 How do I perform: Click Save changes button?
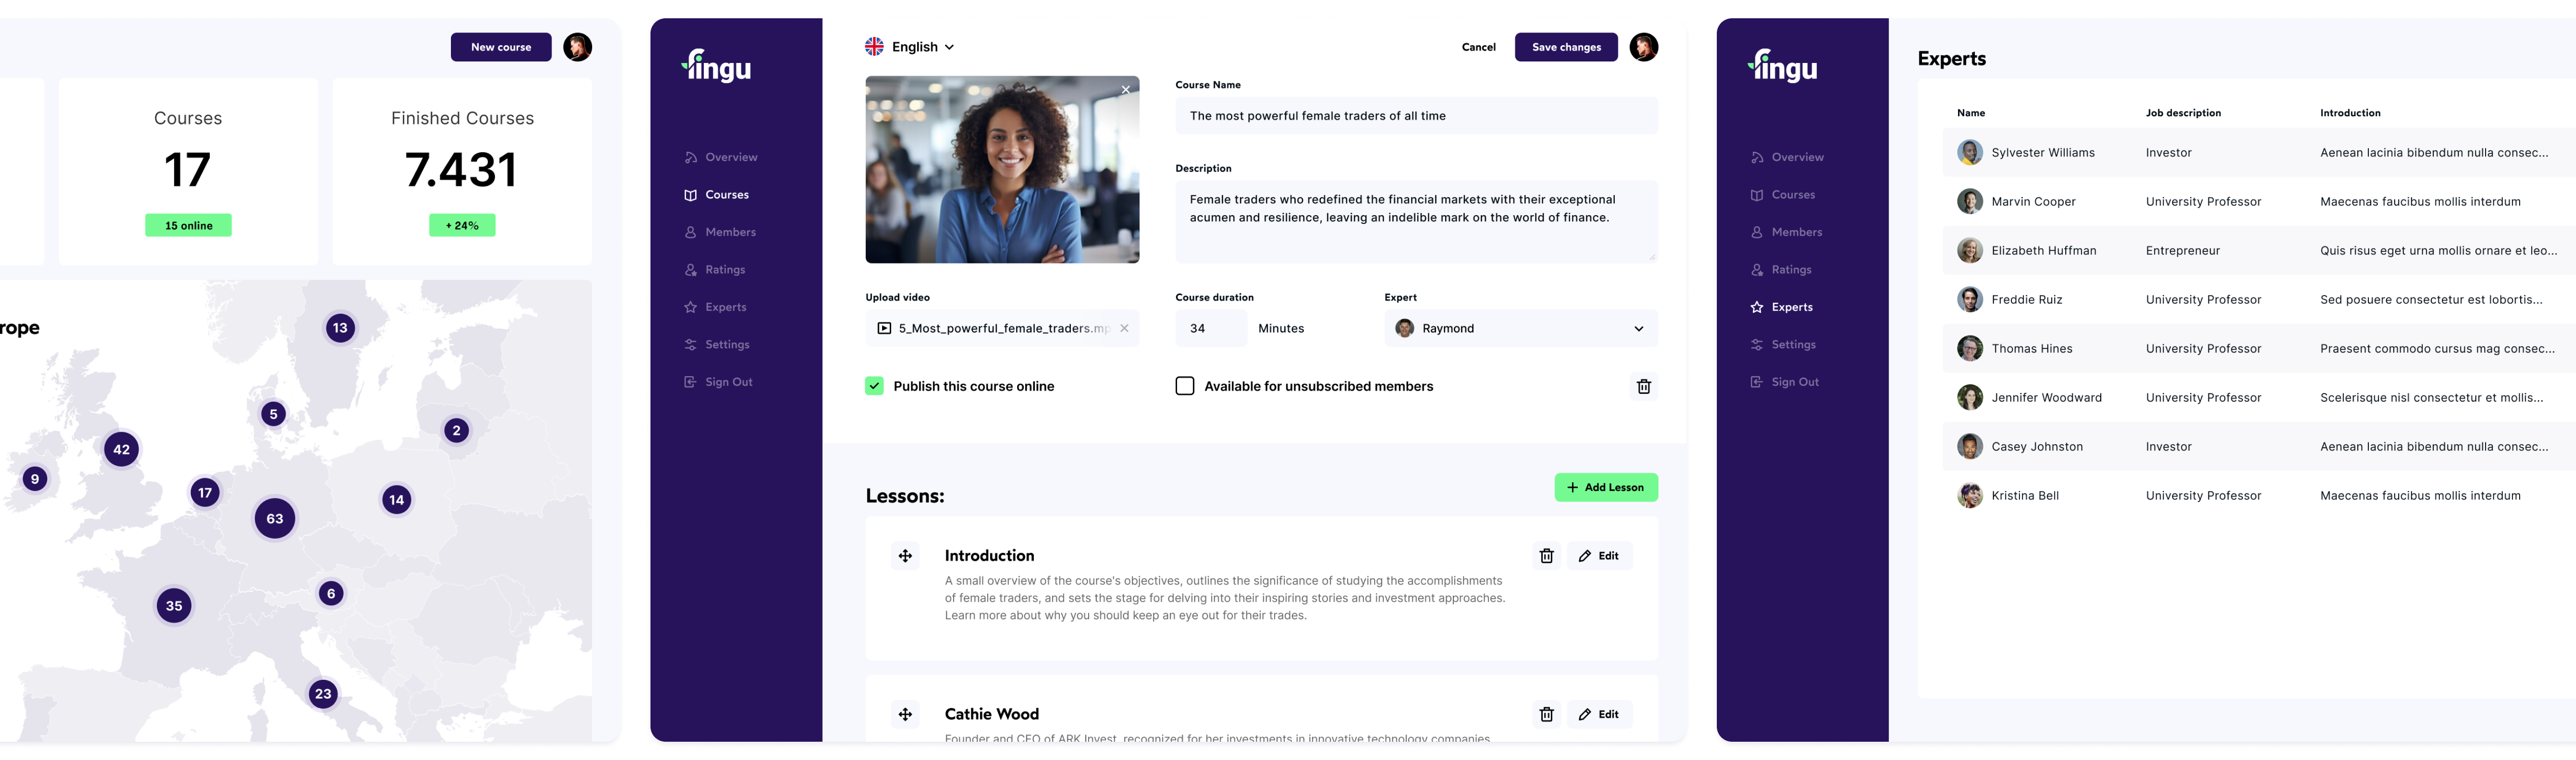click(x=1566, y=47)
